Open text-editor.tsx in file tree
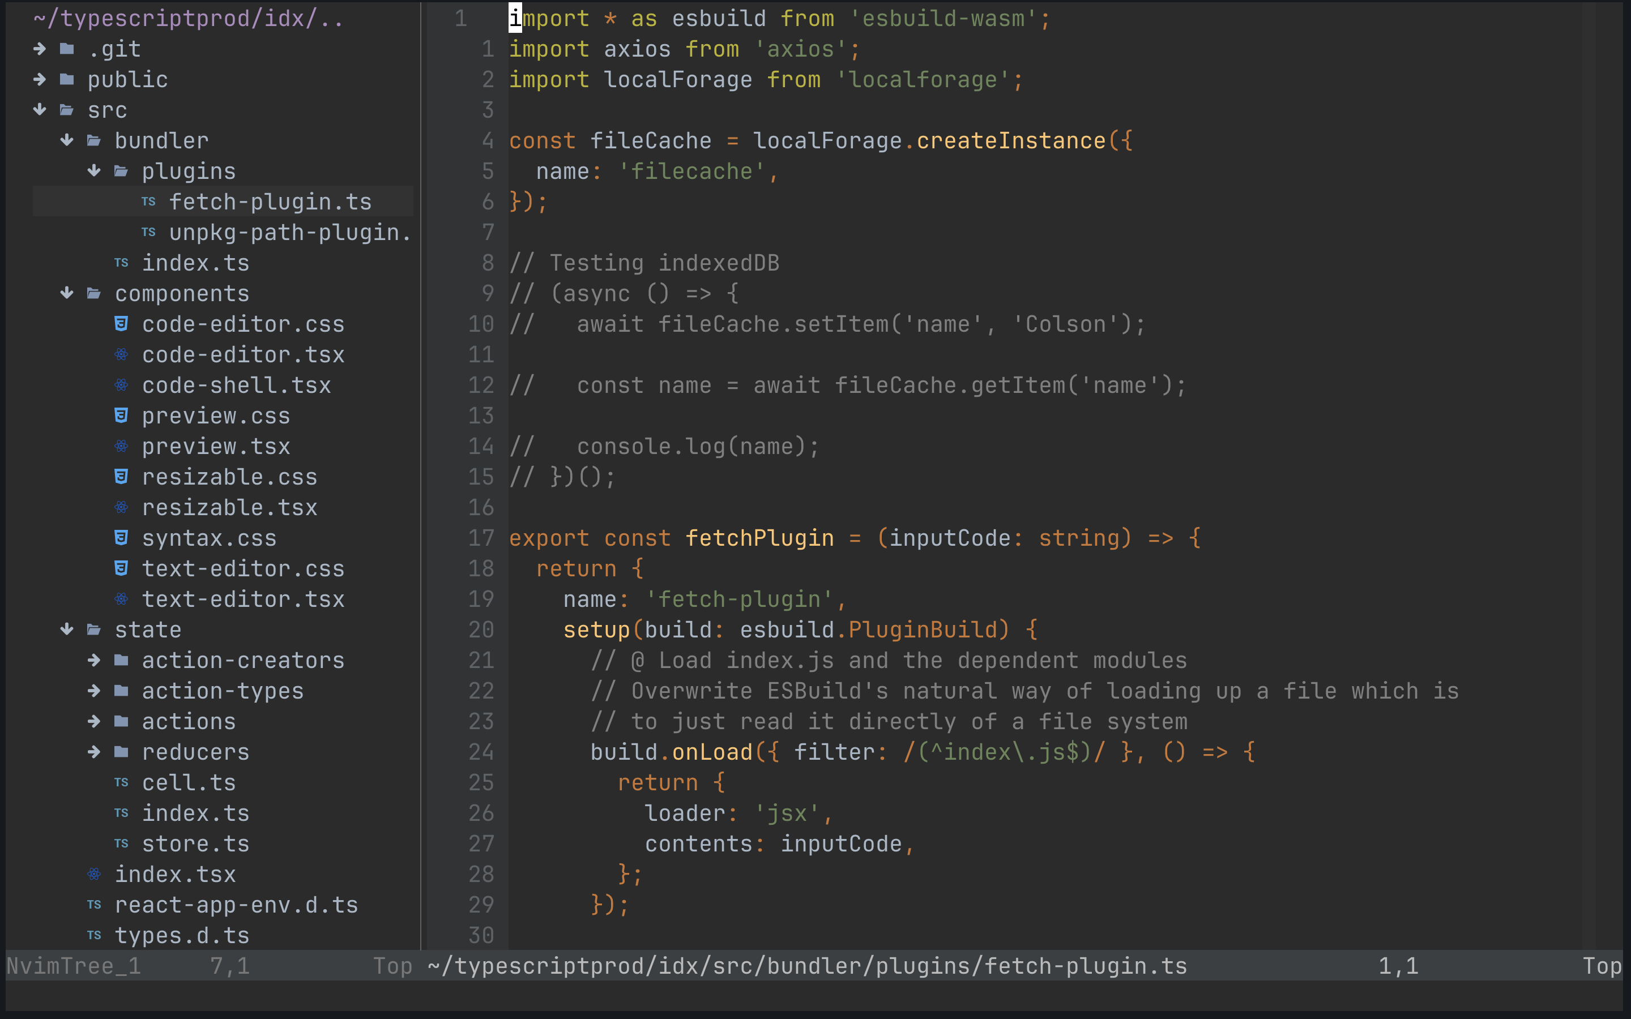Screen dimensions: 1631x1019 242,599
